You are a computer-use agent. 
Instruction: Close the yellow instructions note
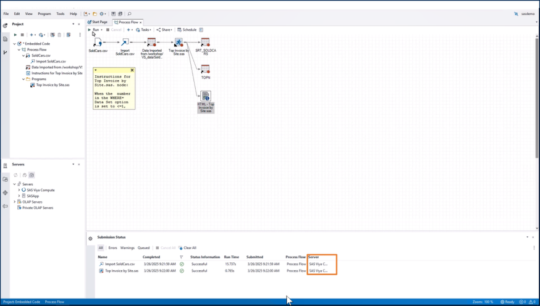pos(132,70)
